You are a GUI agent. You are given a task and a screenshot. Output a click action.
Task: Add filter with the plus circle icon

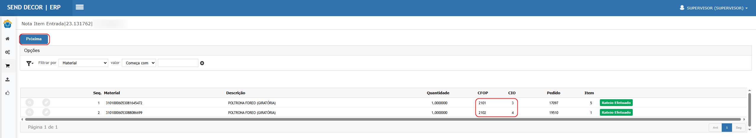[202, 63]
